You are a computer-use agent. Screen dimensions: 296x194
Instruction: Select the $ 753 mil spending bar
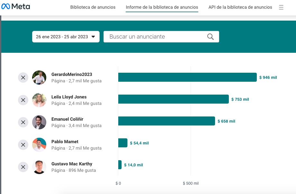174,99
